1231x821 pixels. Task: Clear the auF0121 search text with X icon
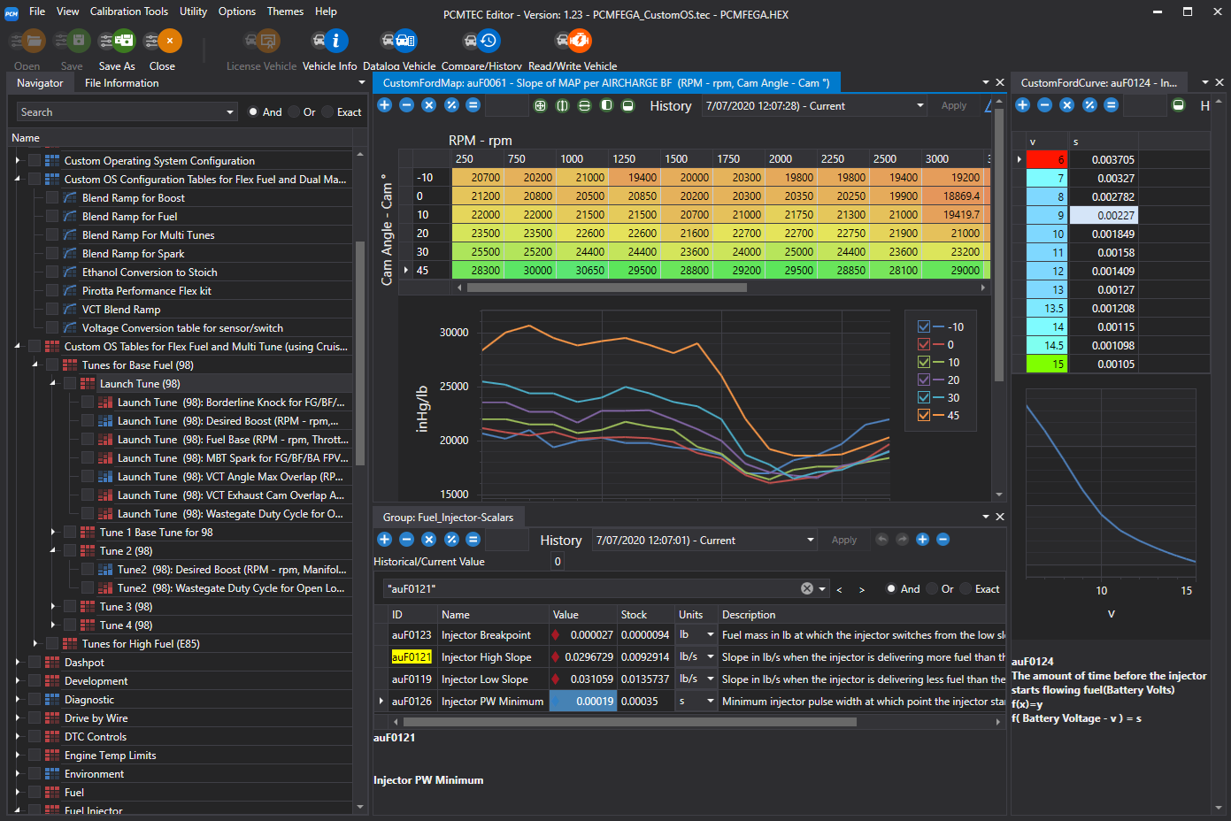(x=807, y=588)
